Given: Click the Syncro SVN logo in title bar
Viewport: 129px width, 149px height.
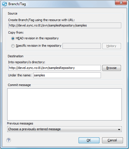Looking at the screenshot, I should (x=5, y=4).
